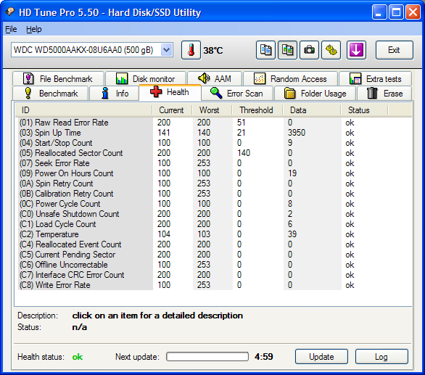Save screenshot with the camera icon

pyautogui.click(x=309, y=50)
